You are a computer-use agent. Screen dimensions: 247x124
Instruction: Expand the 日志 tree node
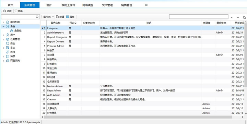[3, 48]
